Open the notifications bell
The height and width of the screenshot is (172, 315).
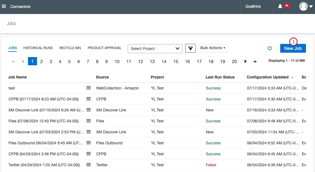pos(280,6)
